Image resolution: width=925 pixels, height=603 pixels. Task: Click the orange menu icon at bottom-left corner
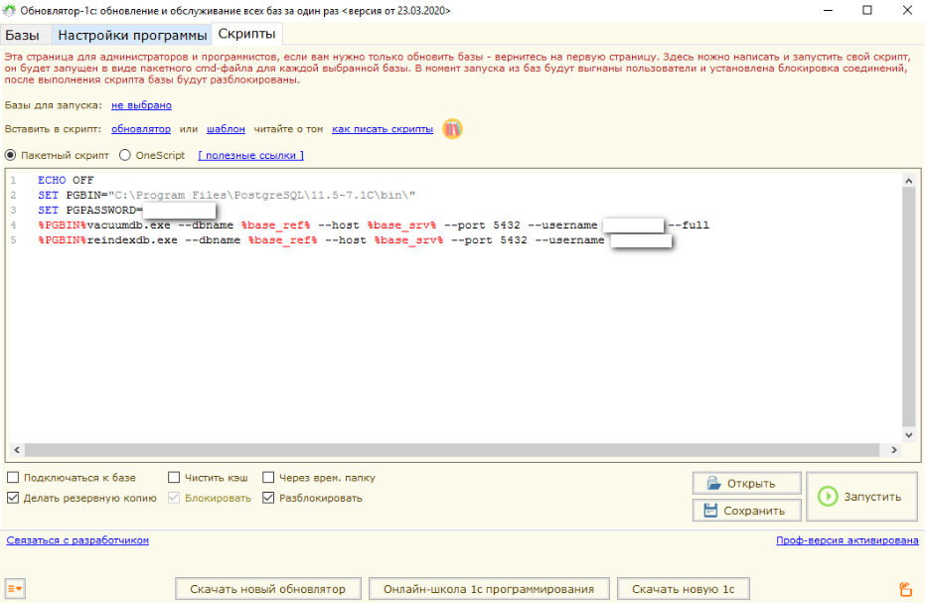15,588
